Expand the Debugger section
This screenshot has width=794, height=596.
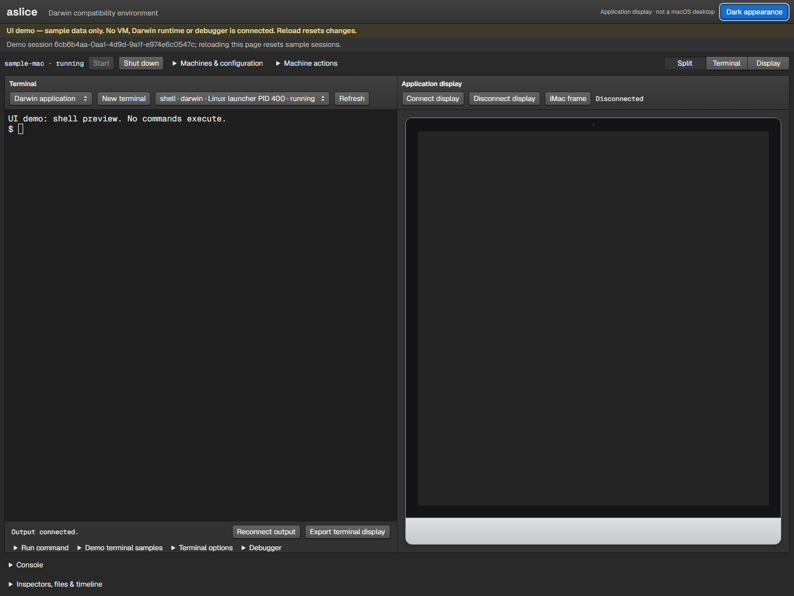pos(261,548)
